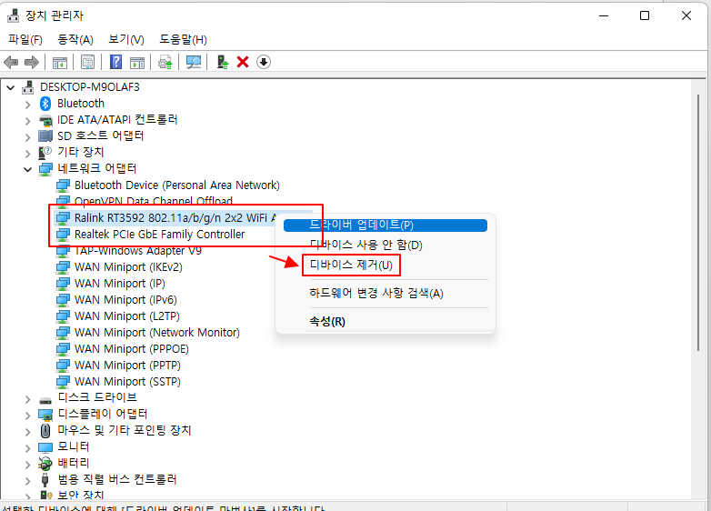The width and height of the screenshot is (711, 511).
Task: Expand 배터리 category arrow
Action: (x=27, y=465)
